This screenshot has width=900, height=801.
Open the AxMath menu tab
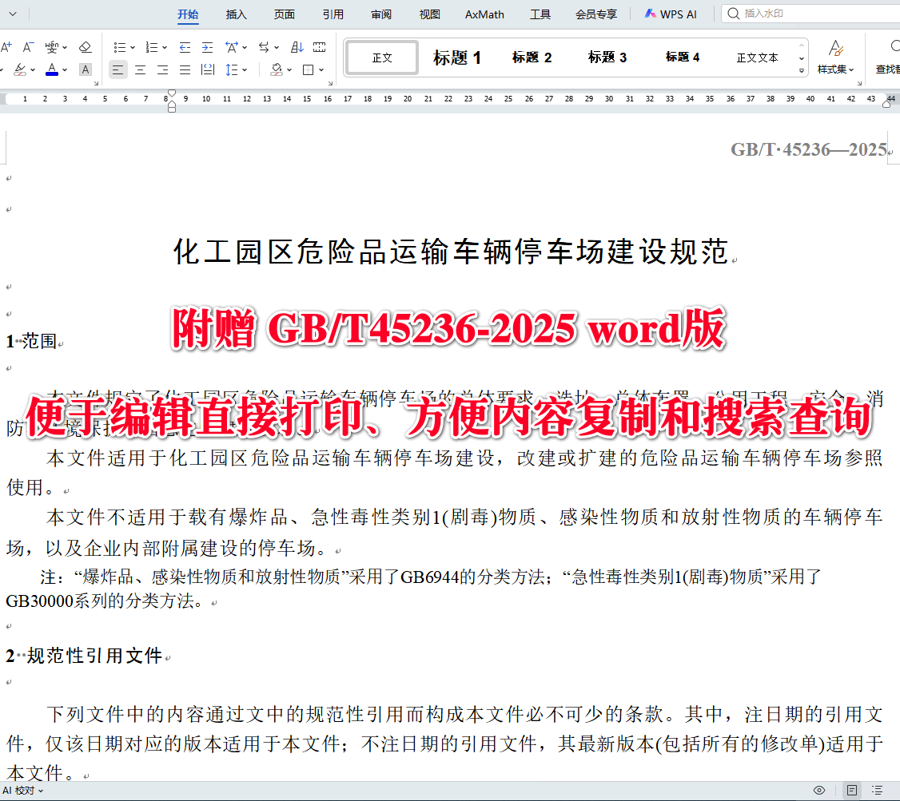(484, 14)
